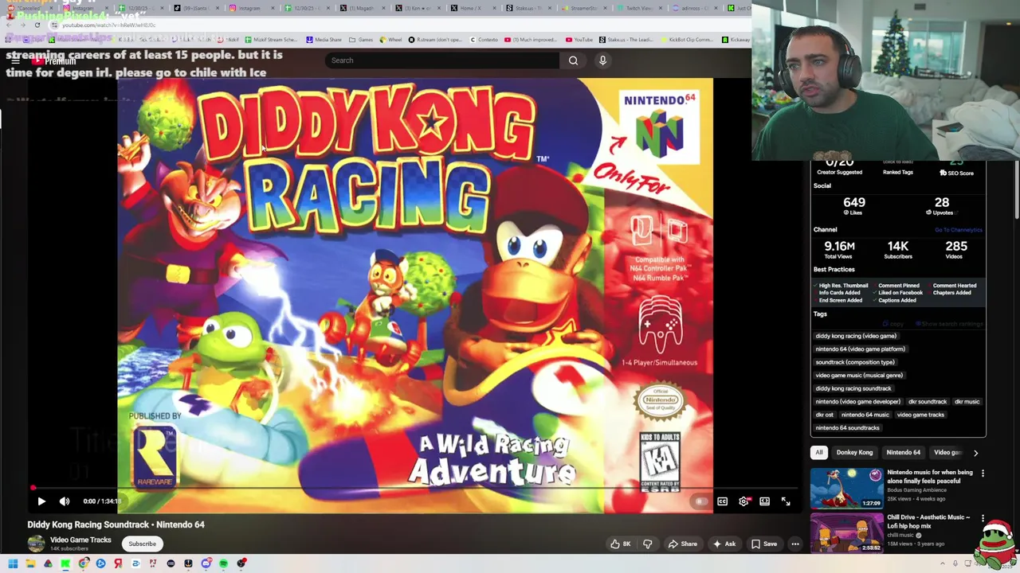The width and height of the screenshot is (1020, 573).
Task: Click the 'video game tracks' tag
Action: 920,415
